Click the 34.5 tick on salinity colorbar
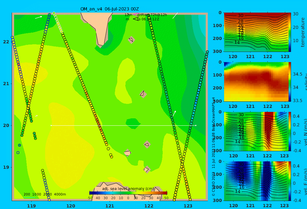Image resolution: width=307 pixels, height=209 pixels. click(297, 74)
